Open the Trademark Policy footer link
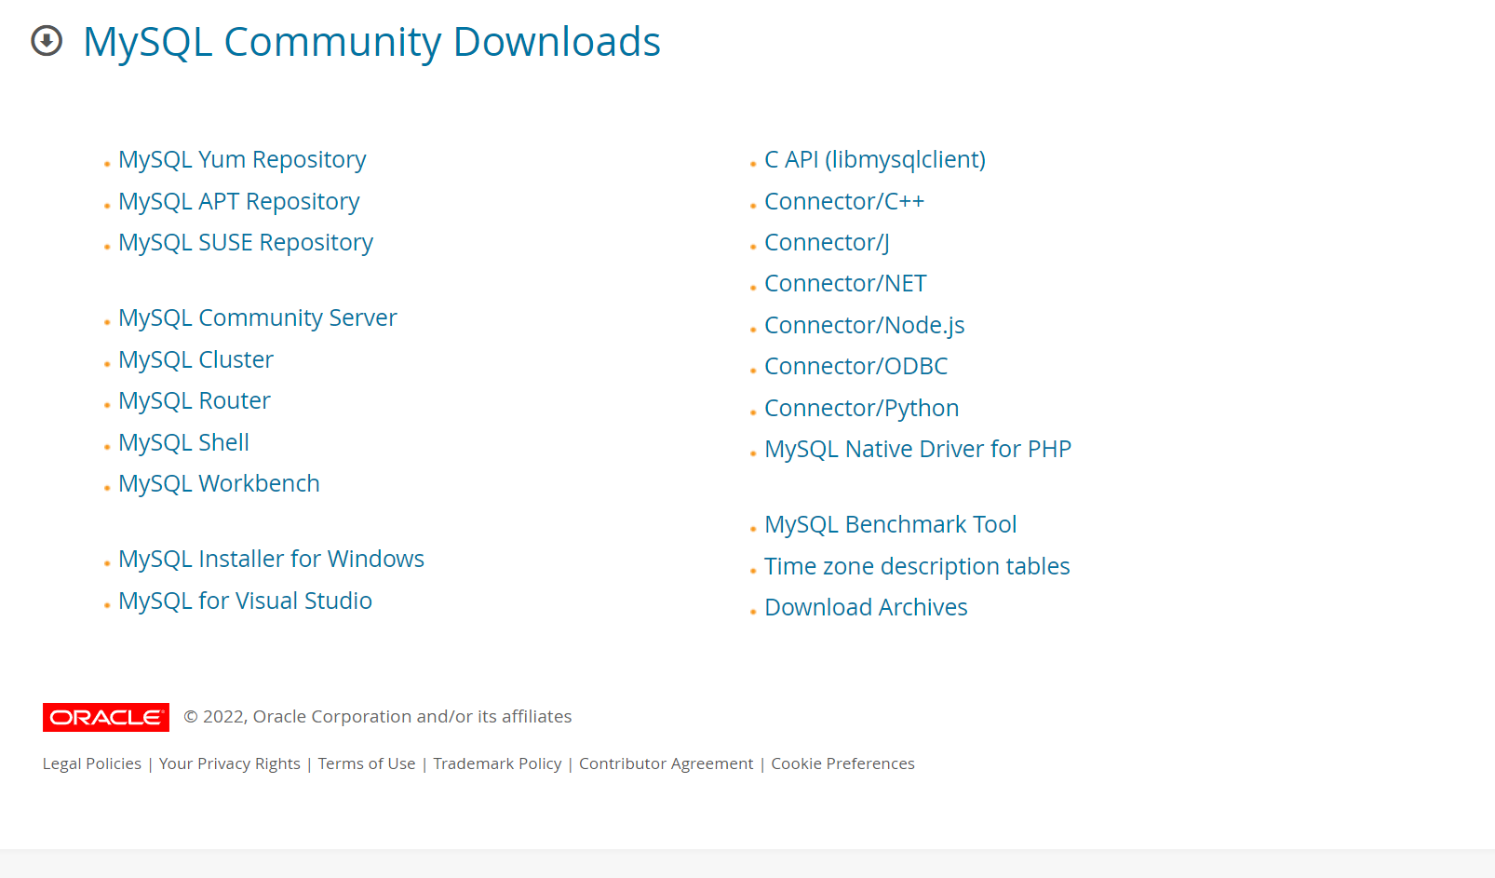The image size is (1495, 878). [497, 763]
